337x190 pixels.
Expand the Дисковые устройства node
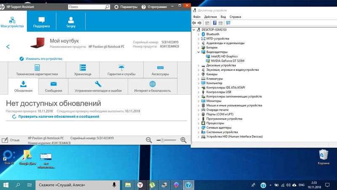click(198, 65)
